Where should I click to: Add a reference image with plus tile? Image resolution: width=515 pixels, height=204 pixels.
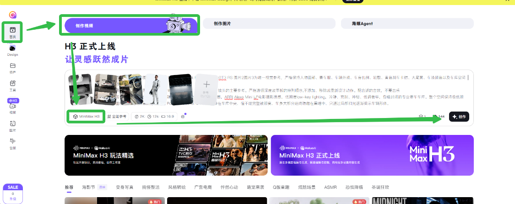[x=206, y=89]
